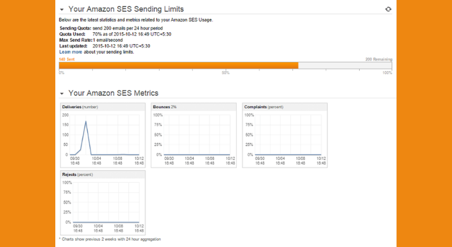The image size is (452, 247).
Task: Collapse the Amazon SES Sending Limits section
Action: [x=62, y=9]
